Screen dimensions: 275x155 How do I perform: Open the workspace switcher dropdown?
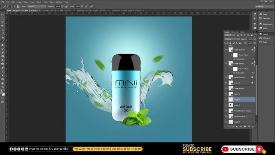[x=264, y=6]
